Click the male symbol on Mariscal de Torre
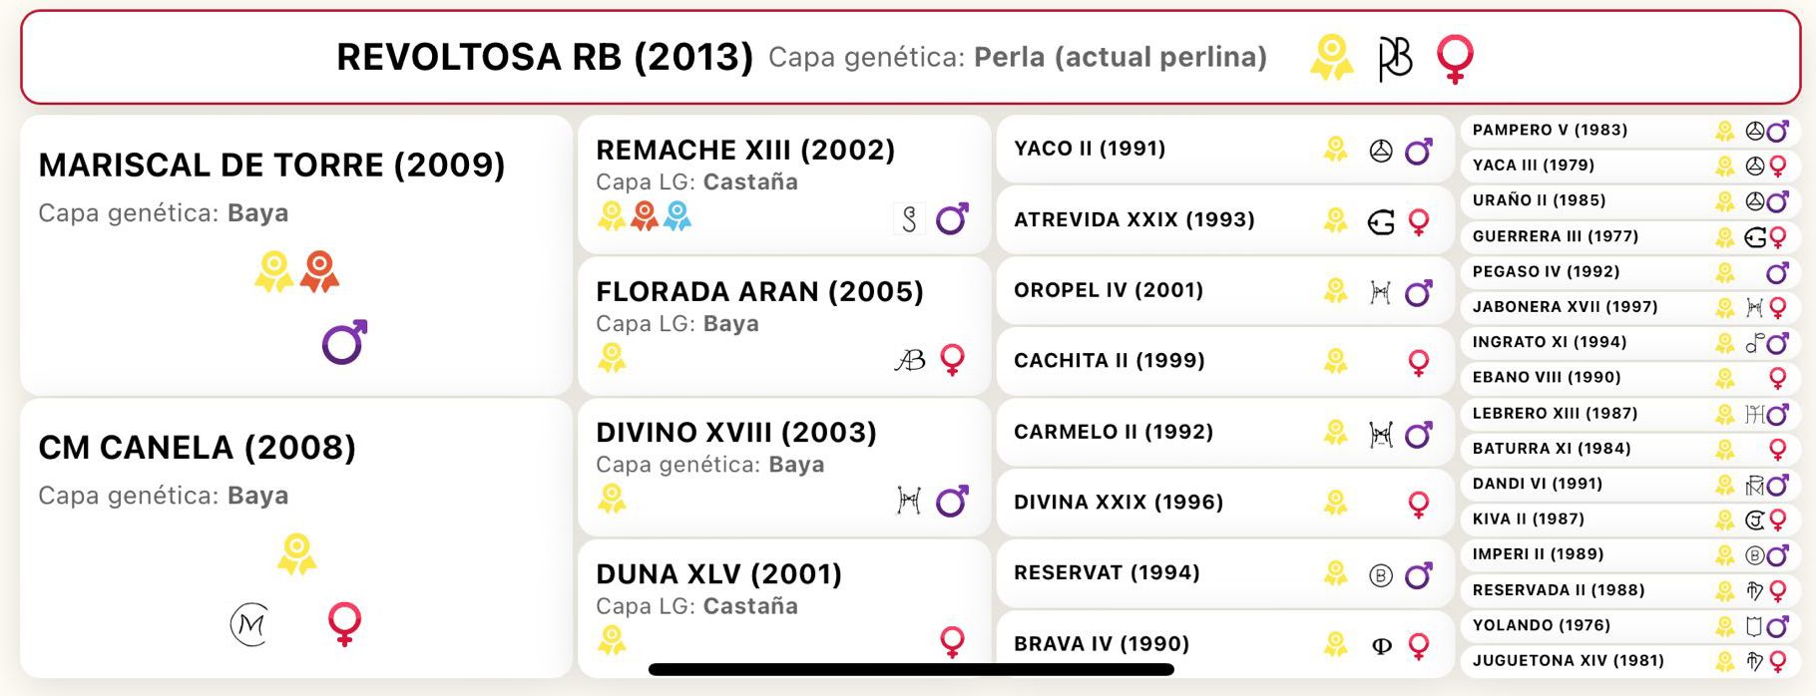The image size is (1816, 696). pyautogui.click(x=344, y=342)
